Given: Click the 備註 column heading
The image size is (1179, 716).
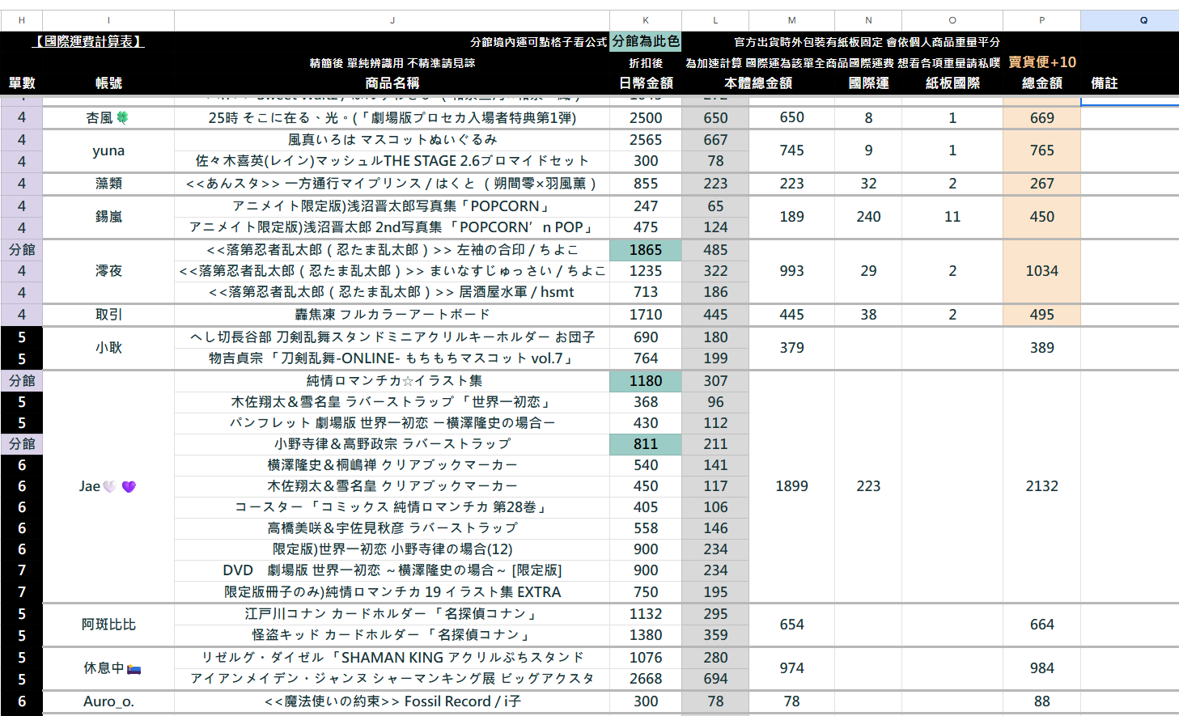Looking at the screenshot, I should coord(1105,83).
